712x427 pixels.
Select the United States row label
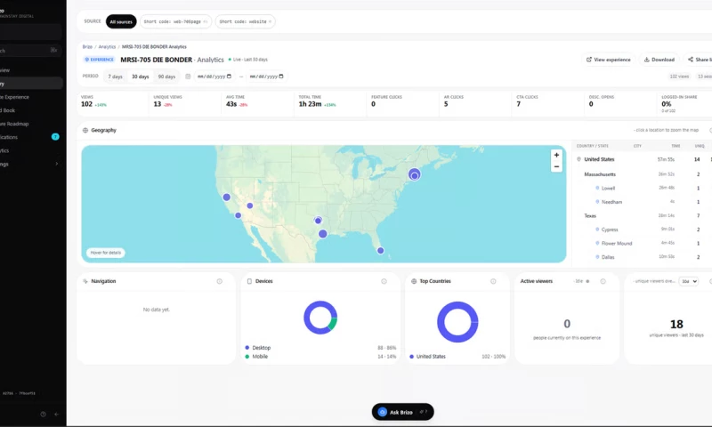coord(599,159)
